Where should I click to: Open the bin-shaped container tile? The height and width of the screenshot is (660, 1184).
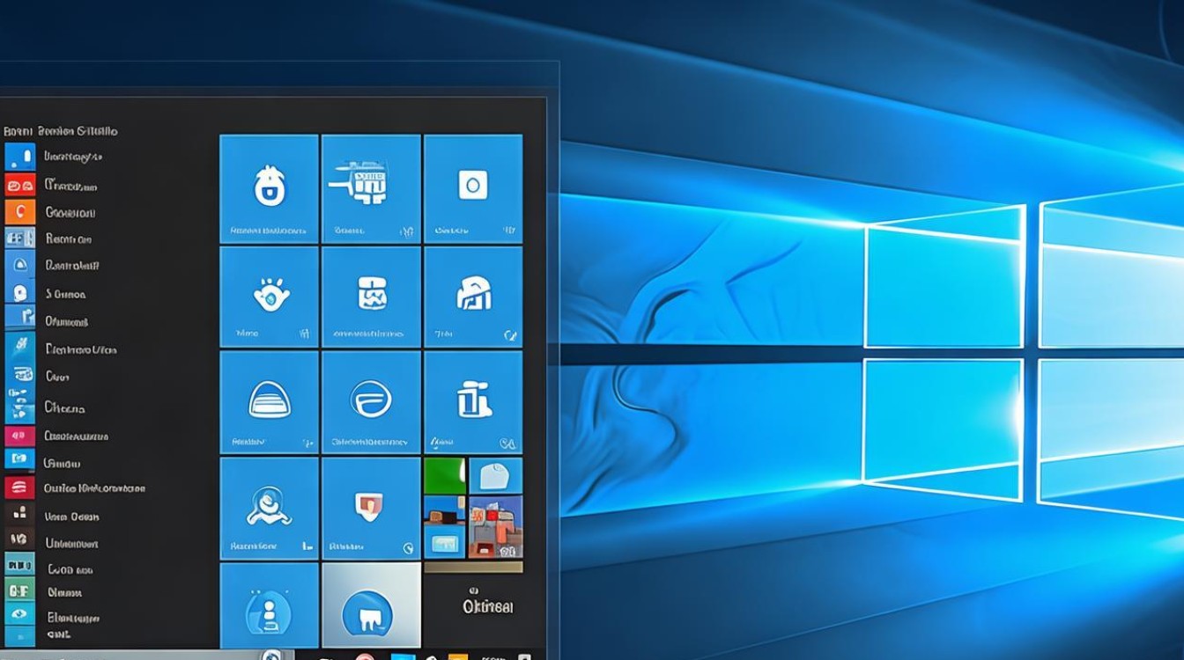pos(473,402)
